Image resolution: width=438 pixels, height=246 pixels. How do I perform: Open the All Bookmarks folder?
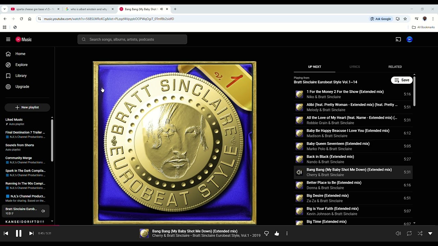(423, 27)
